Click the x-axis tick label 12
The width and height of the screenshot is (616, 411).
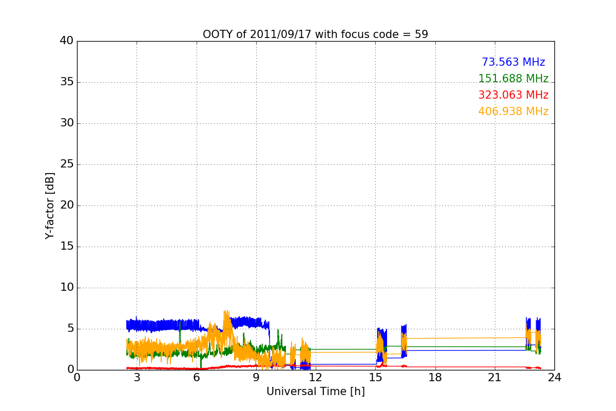(316, 378)
